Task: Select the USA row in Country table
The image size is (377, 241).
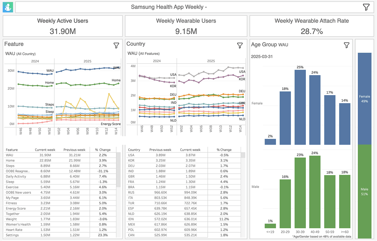Action: pos(184,155)
